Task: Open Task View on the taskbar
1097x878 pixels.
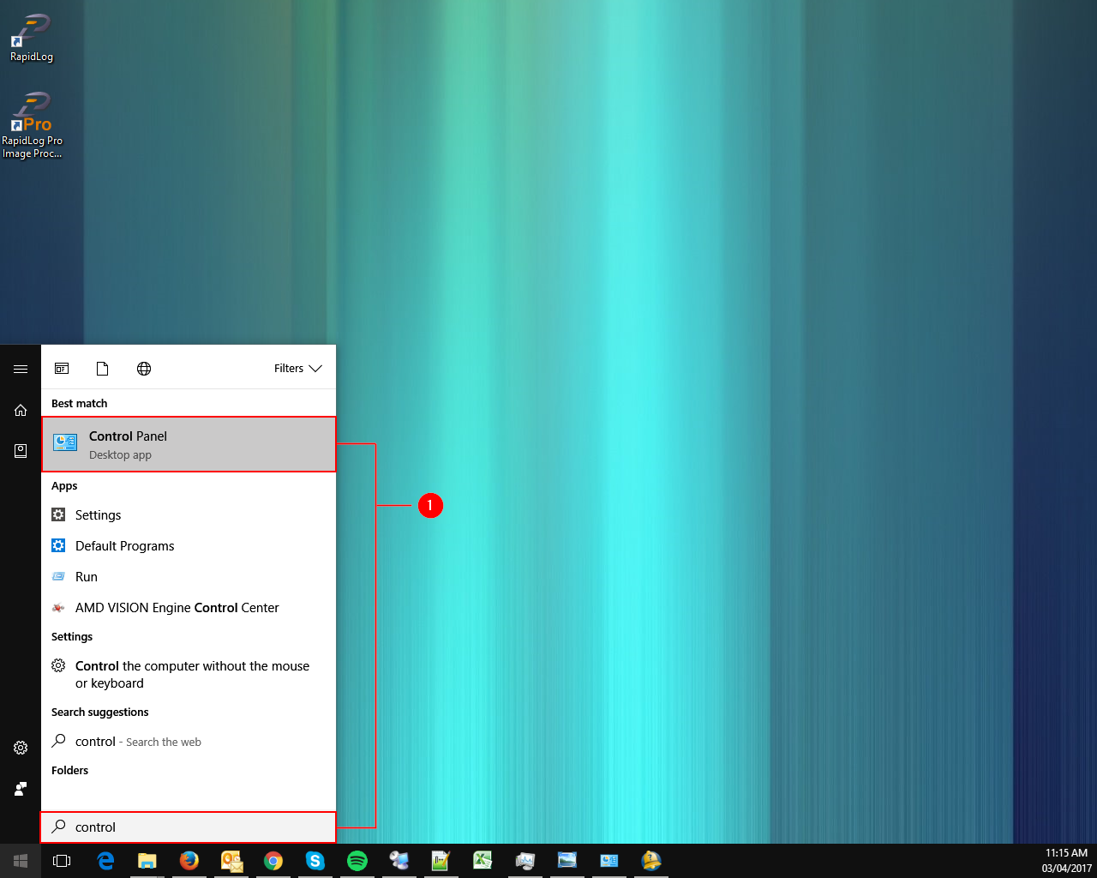Action: click(62, 861)
